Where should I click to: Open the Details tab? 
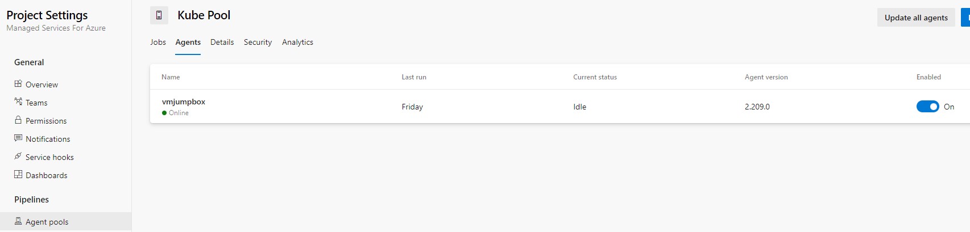pos(222,42)
